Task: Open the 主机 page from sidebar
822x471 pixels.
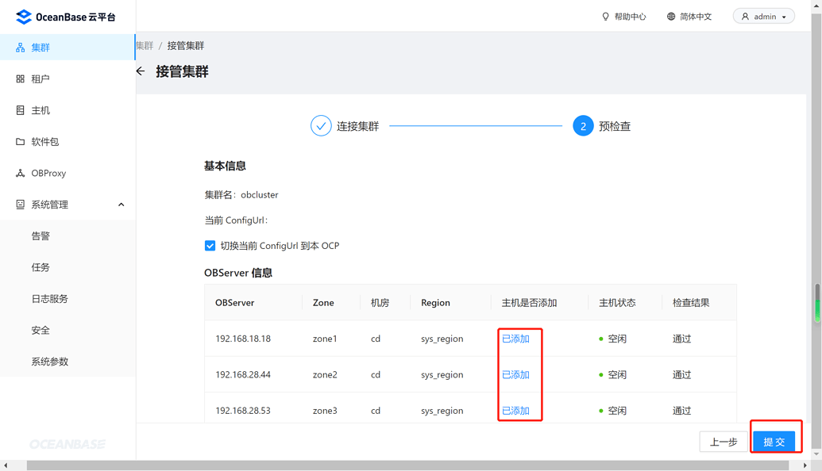Action: click(41, 109)
